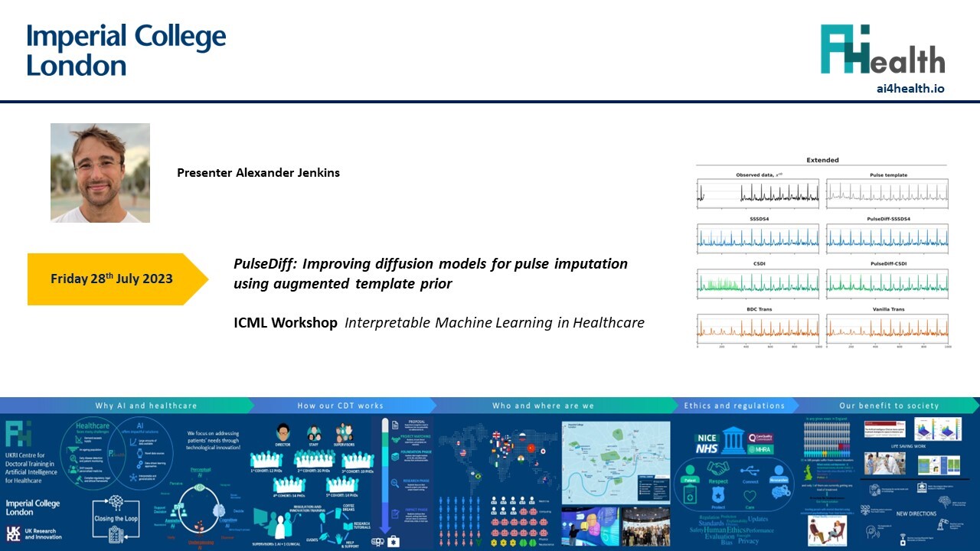
Task: Click the Extended figure heading
Action: (822, 160)
